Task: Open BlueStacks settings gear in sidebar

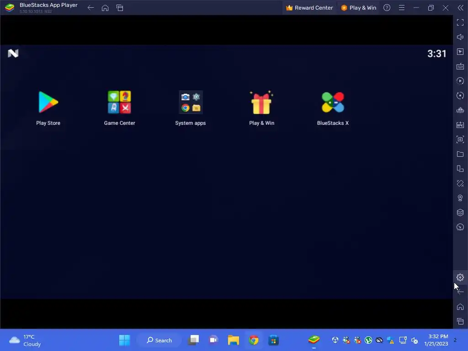Action: click(x=460, y=277)
